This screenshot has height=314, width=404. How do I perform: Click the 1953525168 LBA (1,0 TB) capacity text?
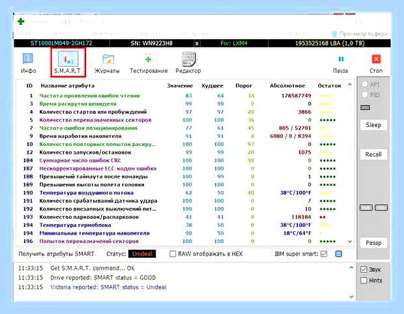330,43
